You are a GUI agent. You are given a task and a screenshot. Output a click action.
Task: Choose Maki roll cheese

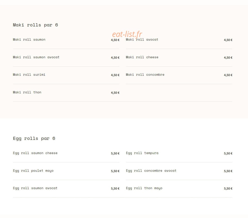pos(142,57)
